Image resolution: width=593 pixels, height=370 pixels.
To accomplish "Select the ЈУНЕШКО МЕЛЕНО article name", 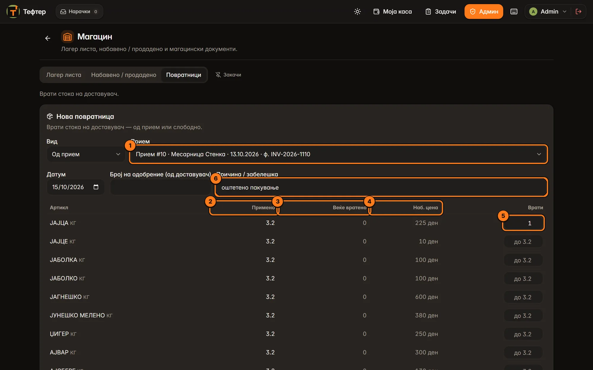I will 77,315.
